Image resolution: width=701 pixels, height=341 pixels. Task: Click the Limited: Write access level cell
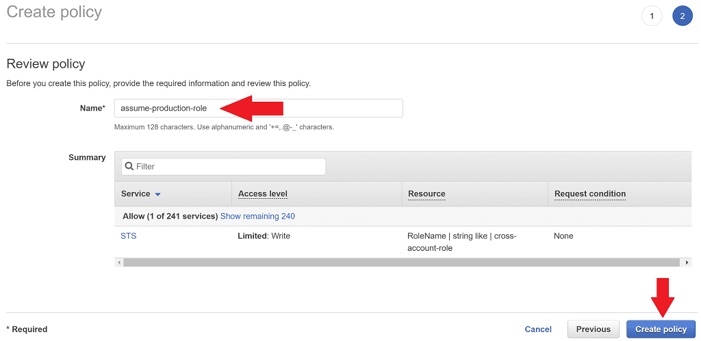coord(264,236)
